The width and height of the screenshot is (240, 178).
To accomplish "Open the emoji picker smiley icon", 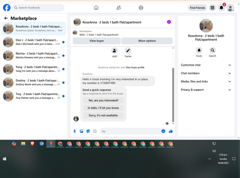I will pyautogui.click(x=163, y=131).
